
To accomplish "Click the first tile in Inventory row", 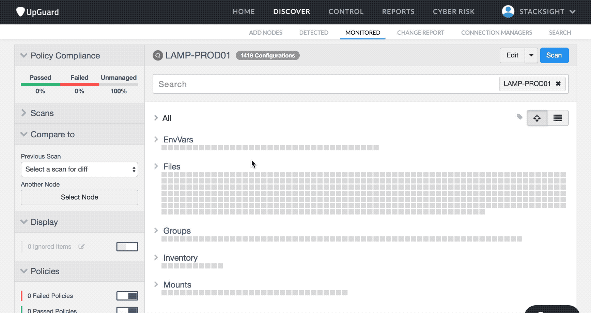I will (x=164, y=266).
